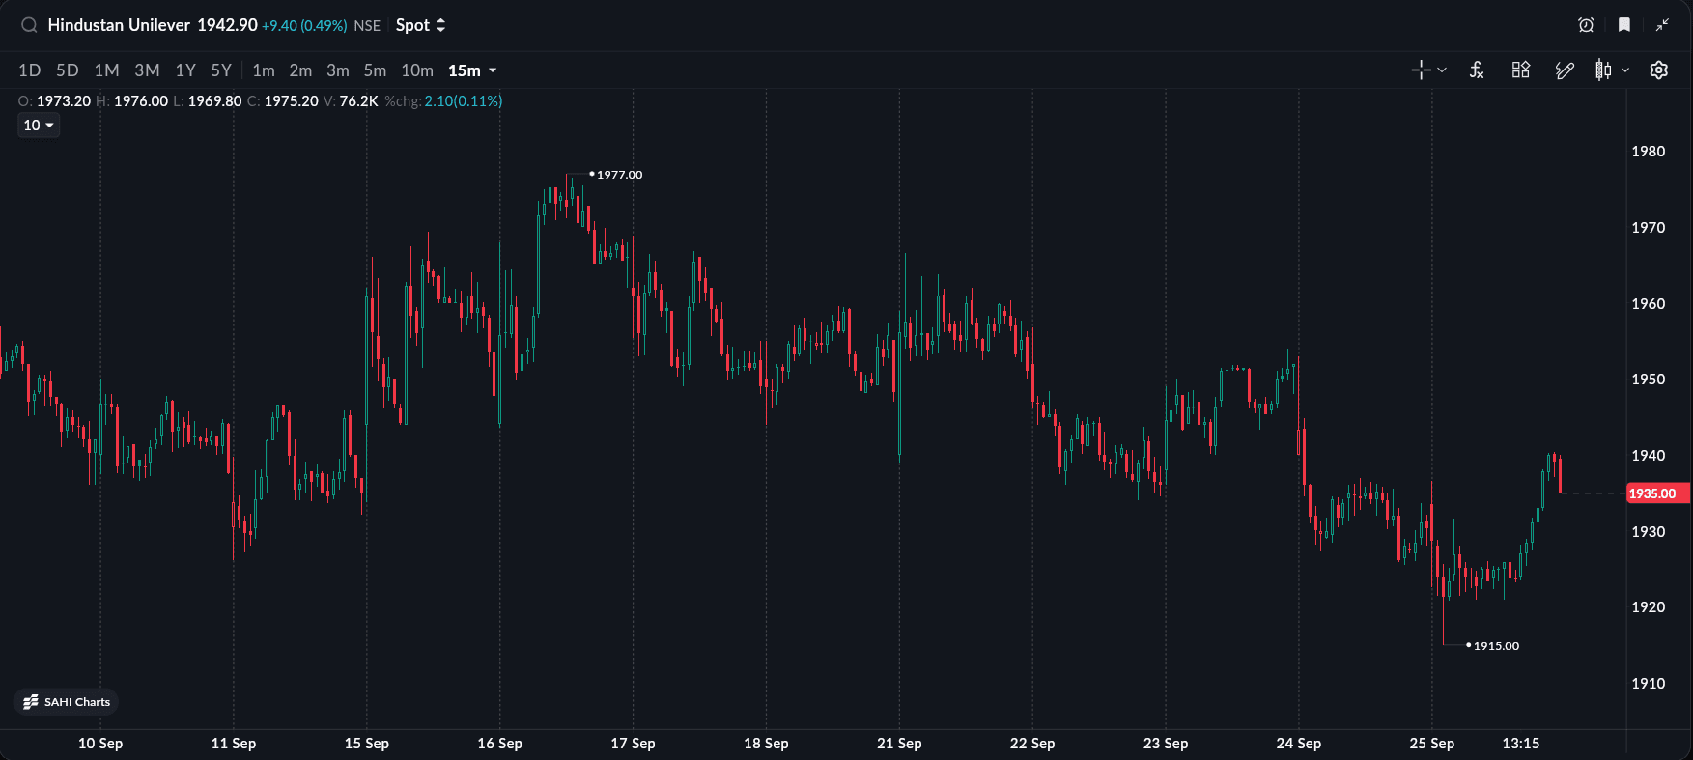Open the Spot instrument type selector

(x=421, y=25)
